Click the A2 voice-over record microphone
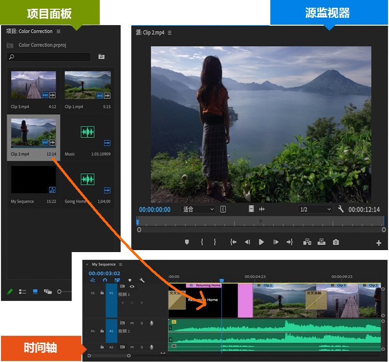 152,347
